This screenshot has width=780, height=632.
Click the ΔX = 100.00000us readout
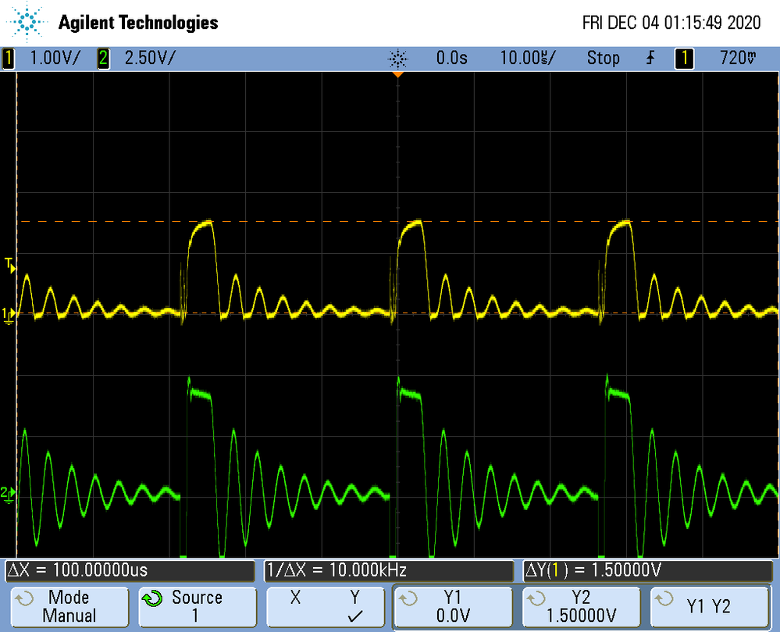click(x=130, y=570)
